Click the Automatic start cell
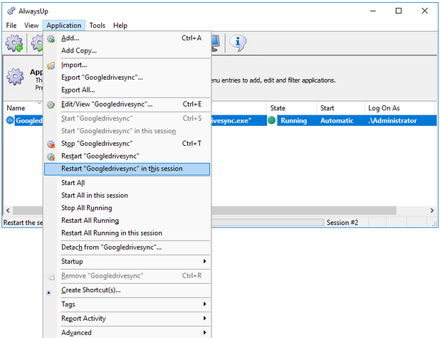The width and height of the screenshot is (440, 338). 337,121
